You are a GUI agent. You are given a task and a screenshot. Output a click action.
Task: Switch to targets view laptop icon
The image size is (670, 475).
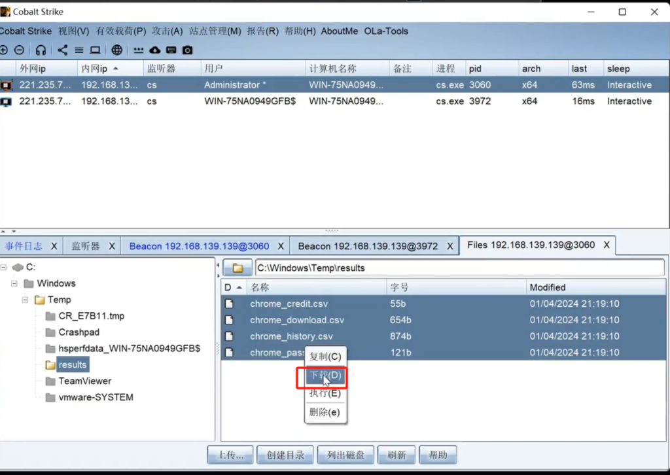[96, 50]
